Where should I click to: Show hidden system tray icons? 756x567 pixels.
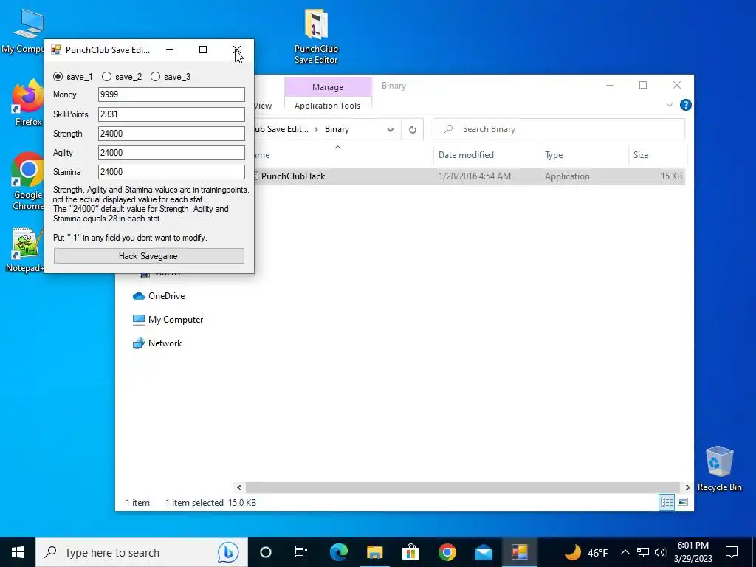click(625, 552)
